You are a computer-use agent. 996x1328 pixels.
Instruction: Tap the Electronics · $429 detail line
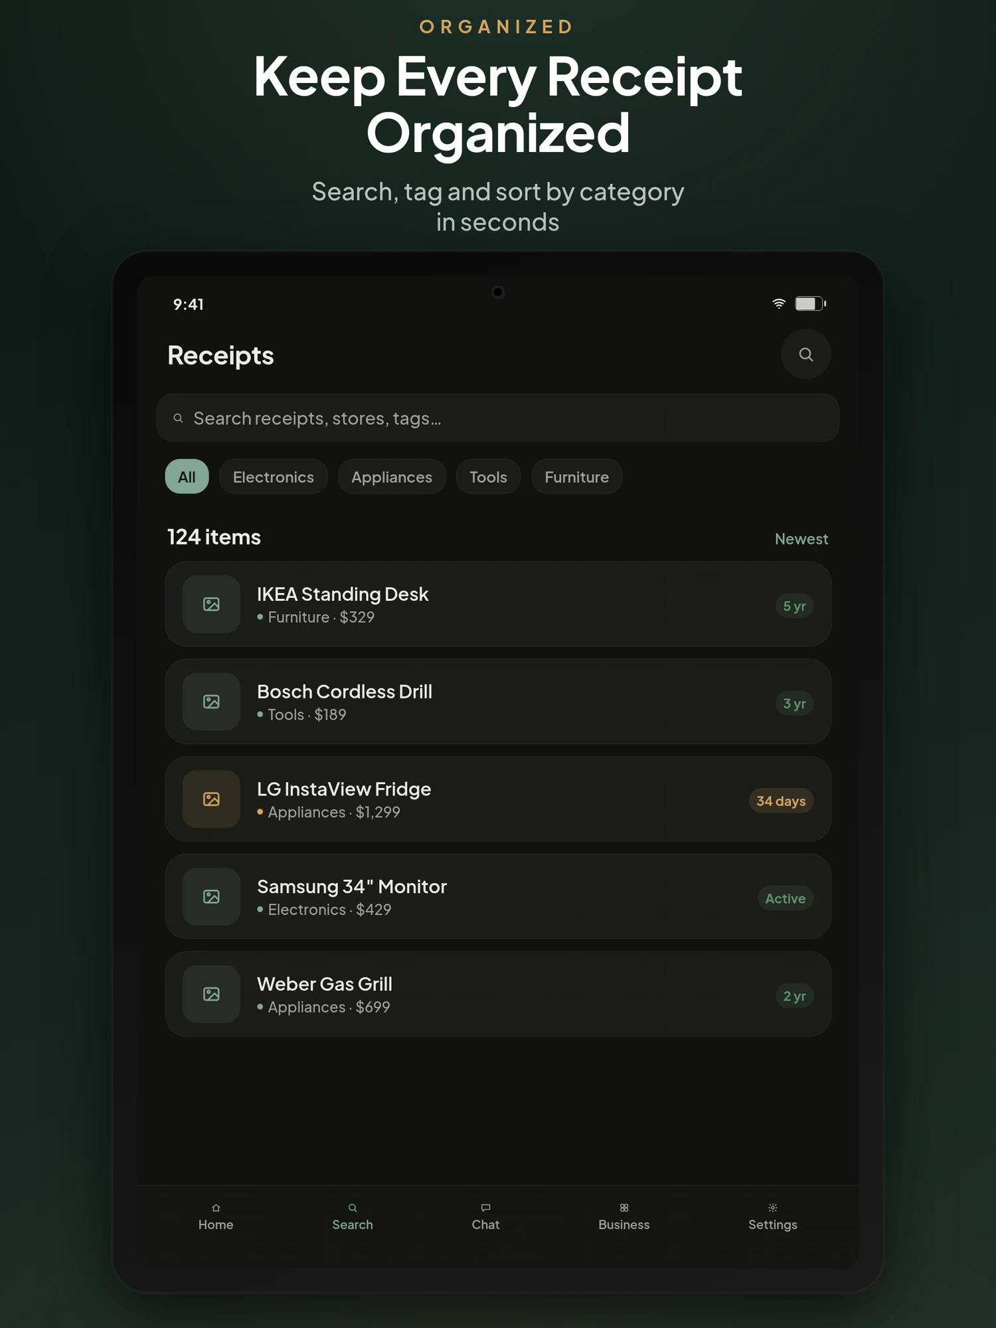[x=324, y=910]
